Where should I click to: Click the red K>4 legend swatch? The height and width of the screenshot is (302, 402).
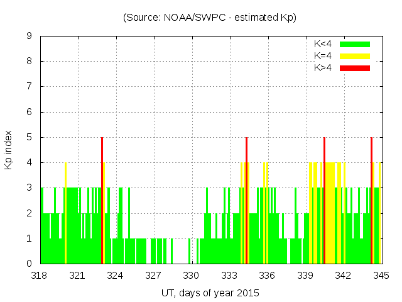point(355,67)
